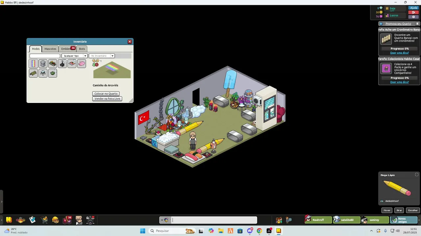Click the chat input field

(x=214, y=220)
